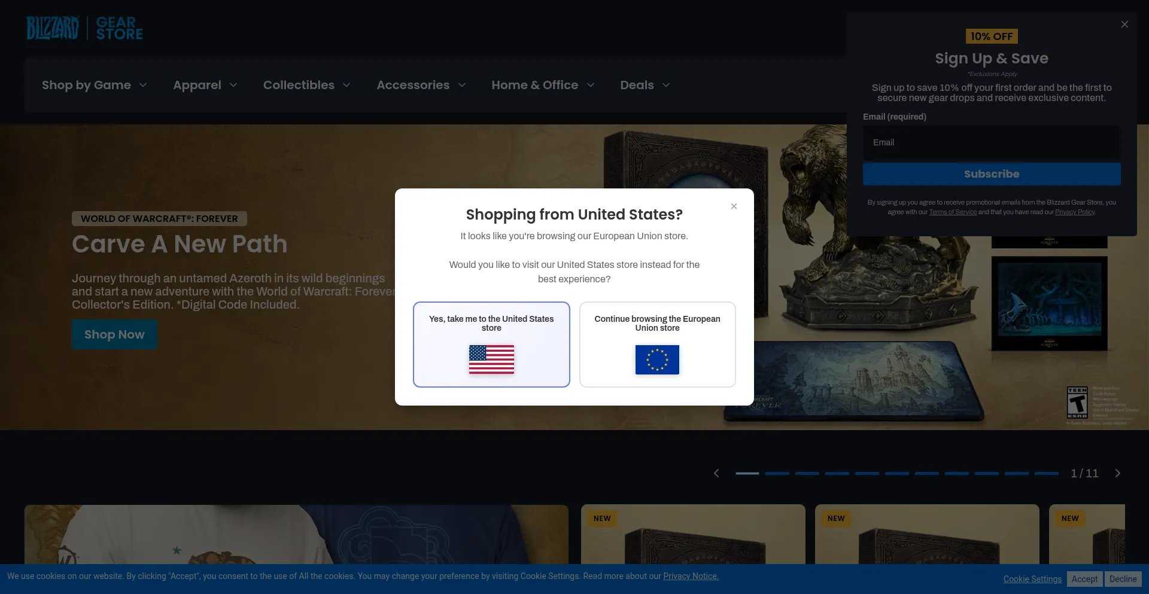Select the first carousel slide indicator
Viewport: 1149px width, 594px height.
tap(747, 473)
